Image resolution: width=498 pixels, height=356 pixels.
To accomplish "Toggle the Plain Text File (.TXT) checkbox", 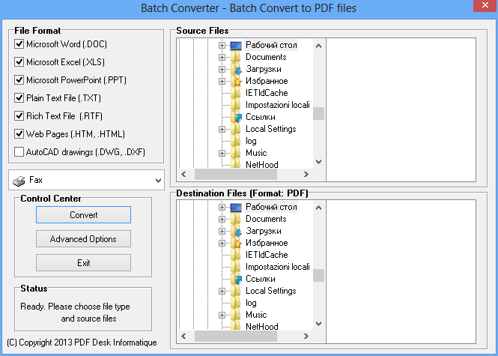I will (x=19, y=98).
